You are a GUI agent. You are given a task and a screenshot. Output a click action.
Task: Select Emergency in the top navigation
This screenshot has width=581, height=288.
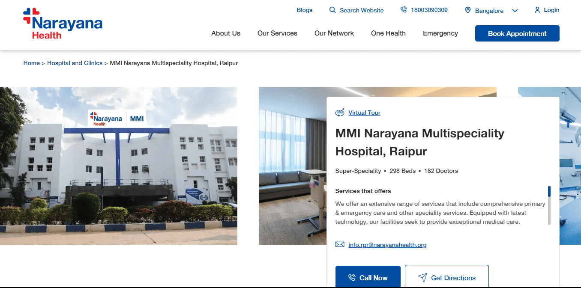pos(440,33)
